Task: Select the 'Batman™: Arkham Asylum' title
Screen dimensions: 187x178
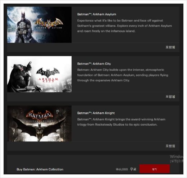Action: click(97, 14)
